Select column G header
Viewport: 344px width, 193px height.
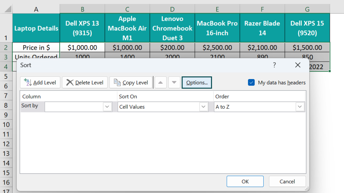[x=307, y=9]
